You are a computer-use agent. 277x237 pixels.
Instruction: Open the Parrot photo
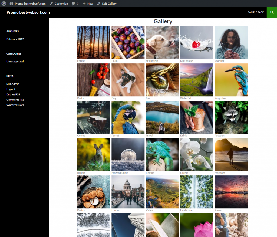pos(128,117)
